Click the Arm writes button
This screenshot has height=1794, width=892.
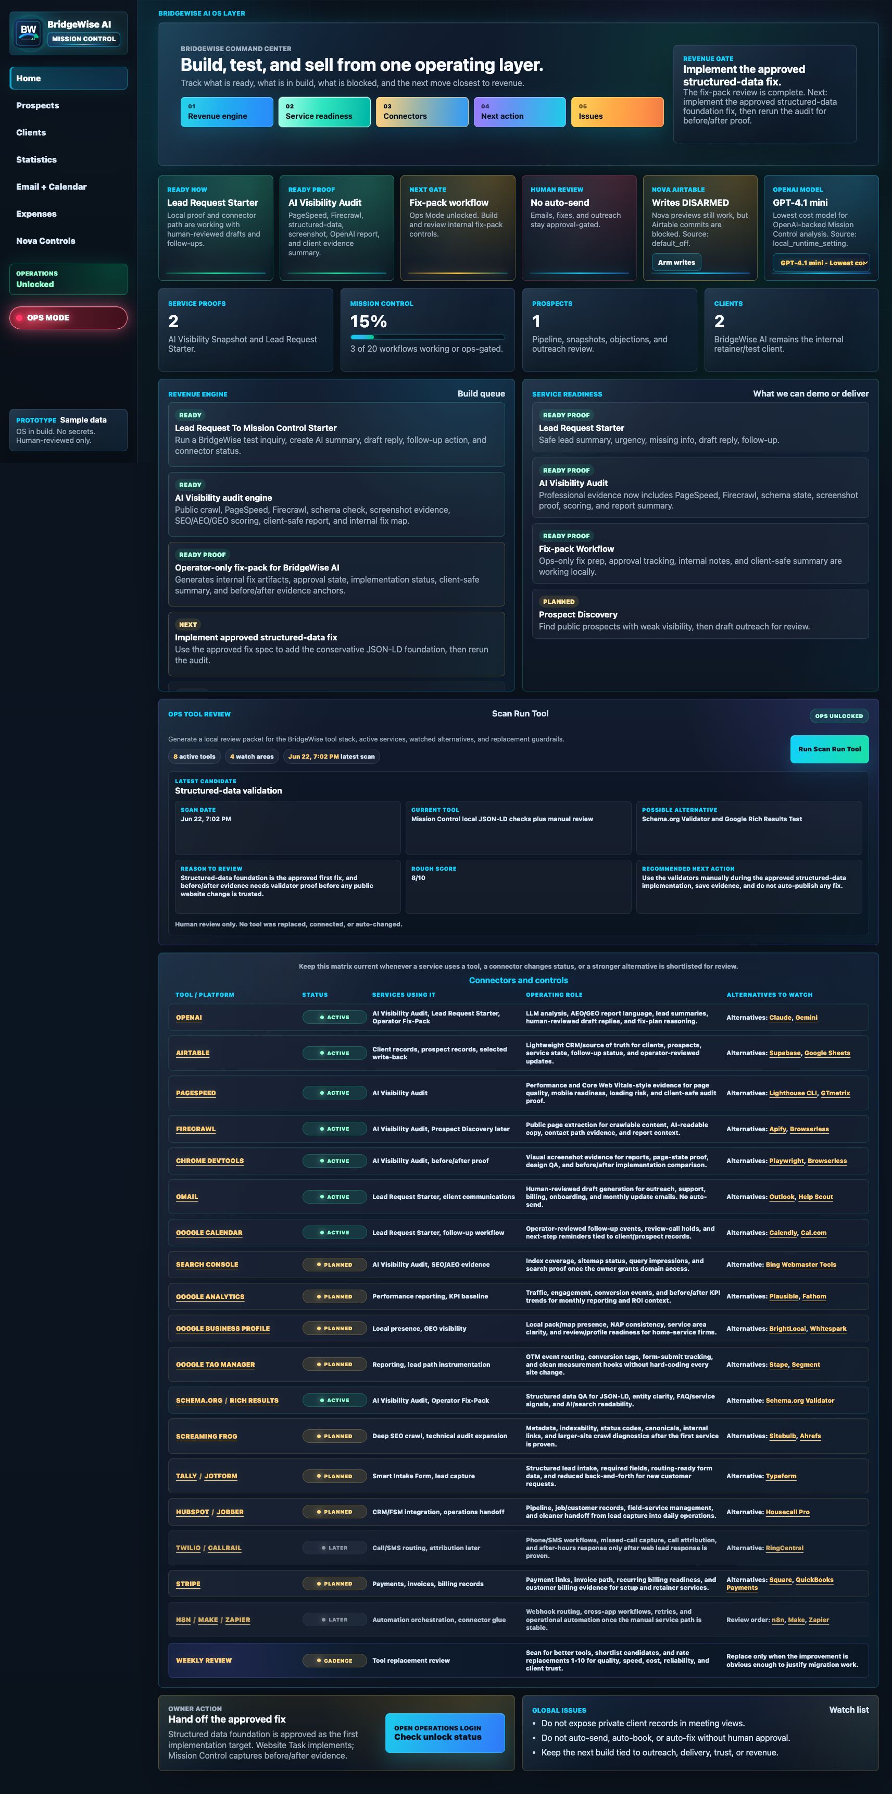point(676,263)
